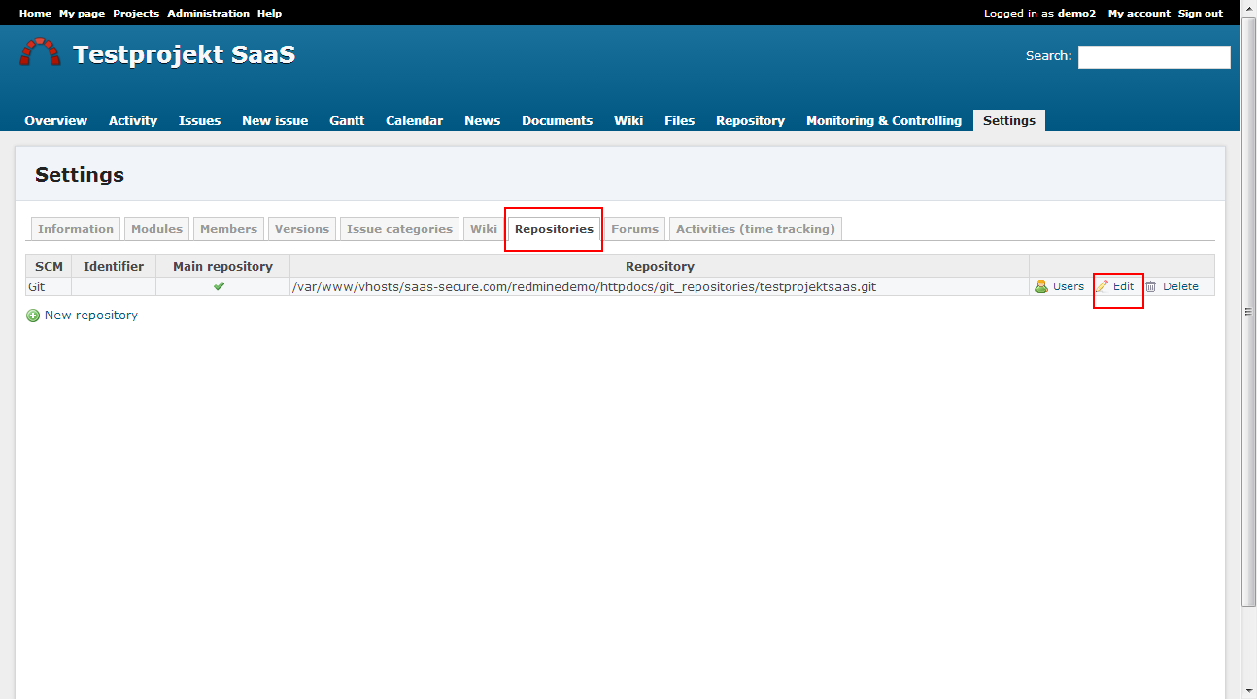Select the Versions tab

301,228
